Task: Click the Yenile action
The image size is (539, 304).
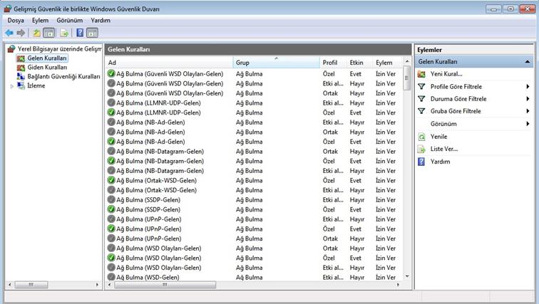Action: pos(439,137)
